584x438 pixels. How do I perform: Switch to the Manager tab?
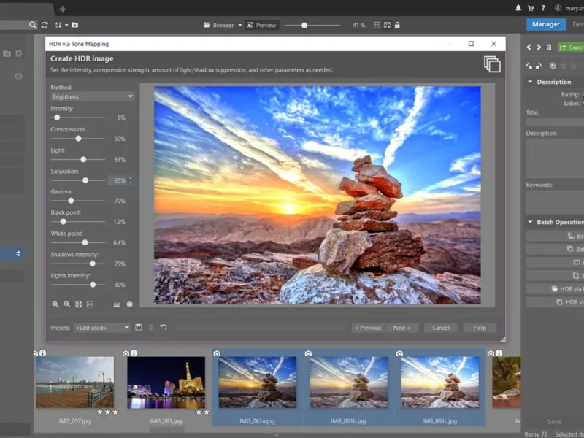coord(545,24)
